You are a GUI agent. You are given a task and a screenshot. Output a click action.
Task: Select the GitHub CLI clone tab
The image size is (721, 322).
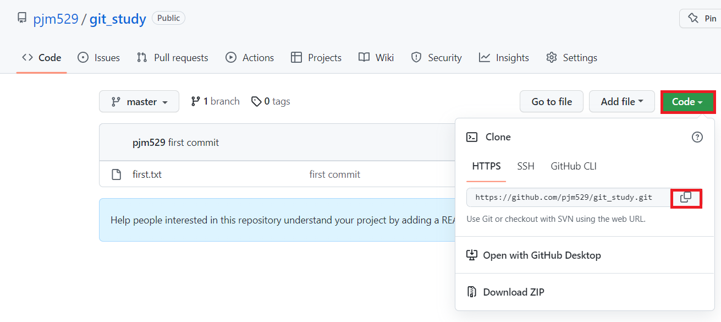574,166
